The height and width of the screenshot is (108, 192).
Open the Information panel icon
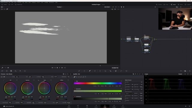tap(190, 71)
